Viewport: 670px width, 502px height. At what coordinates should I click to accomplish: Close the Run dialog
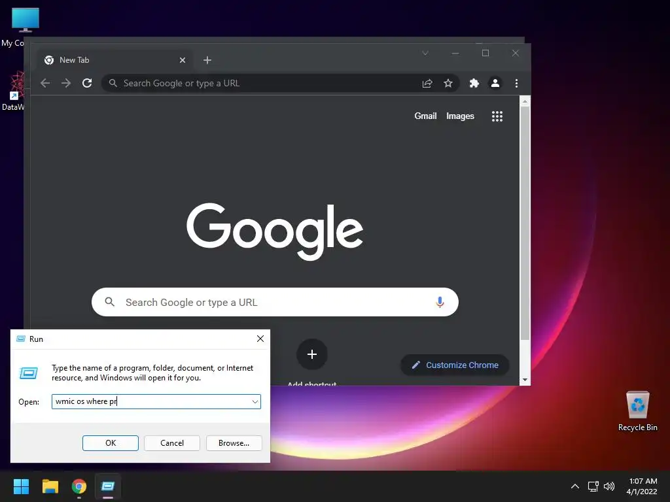(260, 339)
